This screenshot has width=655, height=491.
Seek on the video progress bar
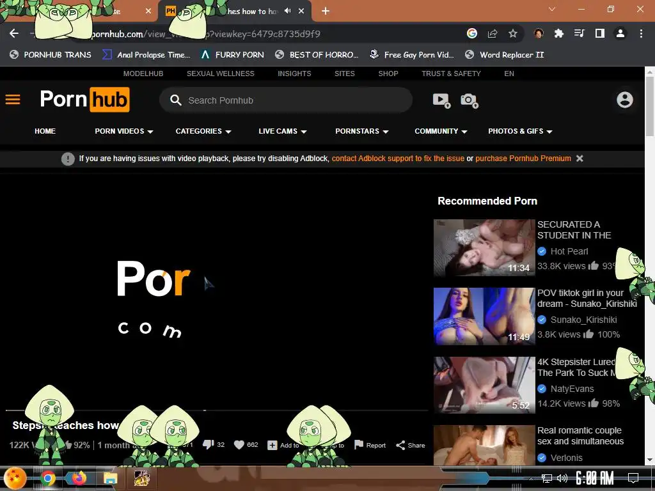pos(216,410)
